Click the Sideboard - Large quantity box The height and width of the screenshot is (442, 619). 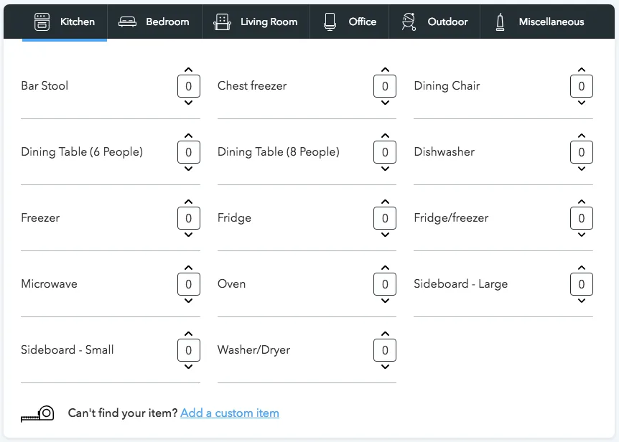click(x=582, y=284)
